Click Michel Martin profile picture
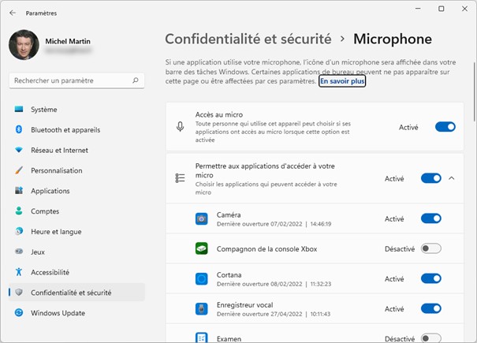Viewport: 477px width, 343px height. point(24,45)
